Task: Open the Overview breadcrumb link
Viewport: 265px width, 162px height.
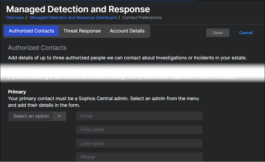Action: click(x=15, y=17)
